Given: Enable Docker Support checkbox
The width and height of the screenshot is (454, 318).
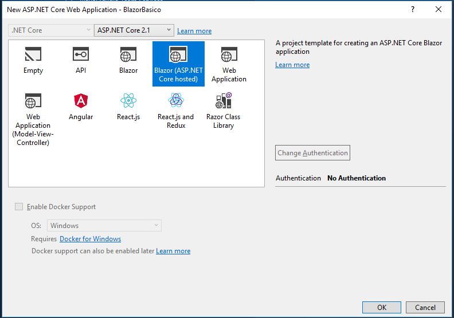Looking at the screenshot, I should tap(19, 207).
